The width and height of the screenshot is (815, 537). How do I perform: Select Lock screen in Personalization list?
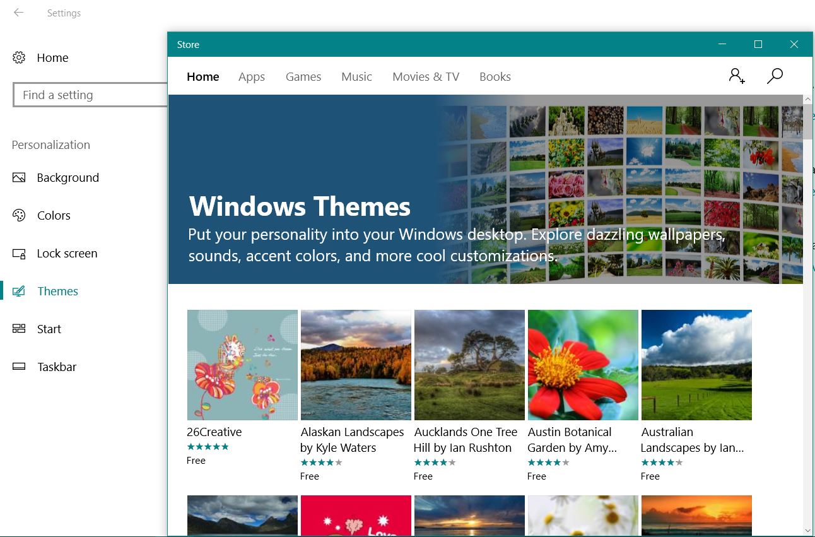pyautogui.click(x=67, y=254)
